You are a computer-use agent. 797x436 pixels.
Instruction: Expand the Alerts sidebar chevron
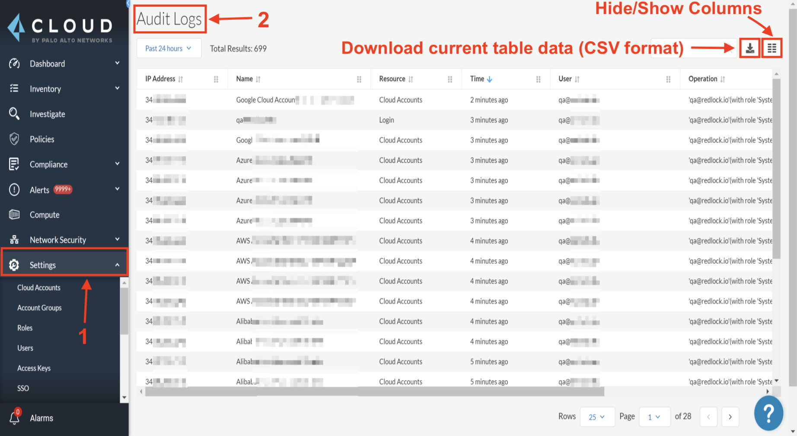[x=117, y=189]
